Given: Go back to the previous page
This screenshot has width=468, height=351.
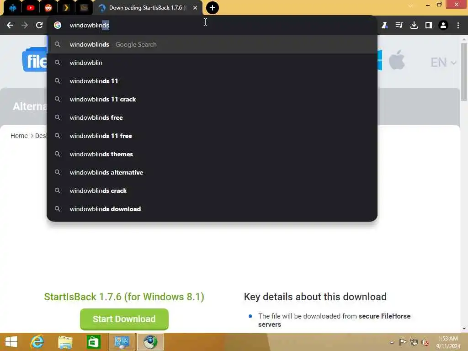Looking at the screenshot, I should [10, 26].
